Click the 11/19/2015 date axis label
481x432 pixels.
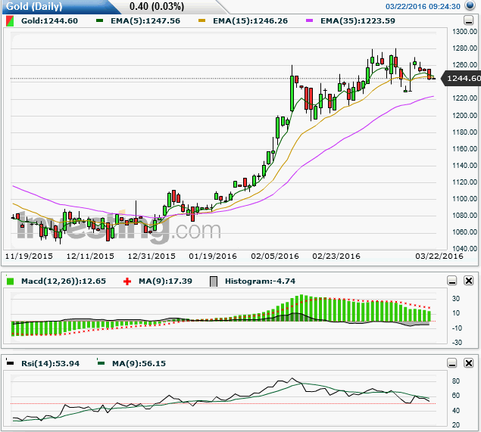coord(29,256)
